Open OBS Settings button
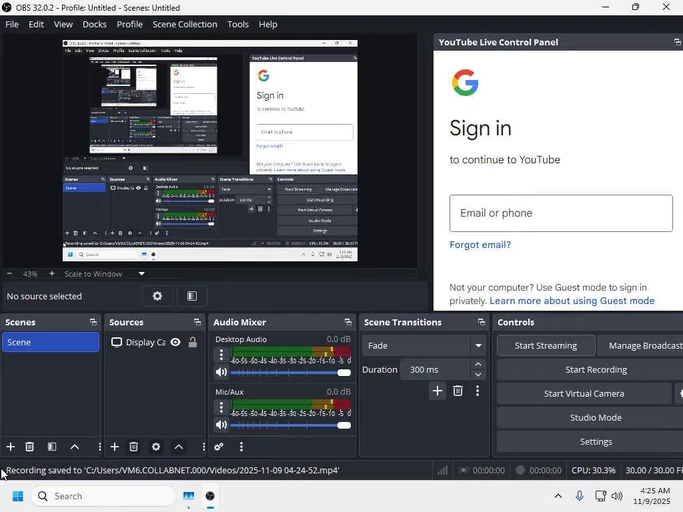 (x=596, y=441)
